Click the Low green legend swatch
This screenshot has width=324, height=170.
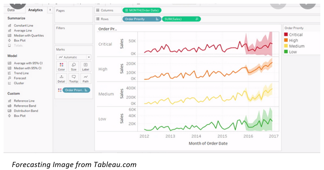click(x=286, y=52)
